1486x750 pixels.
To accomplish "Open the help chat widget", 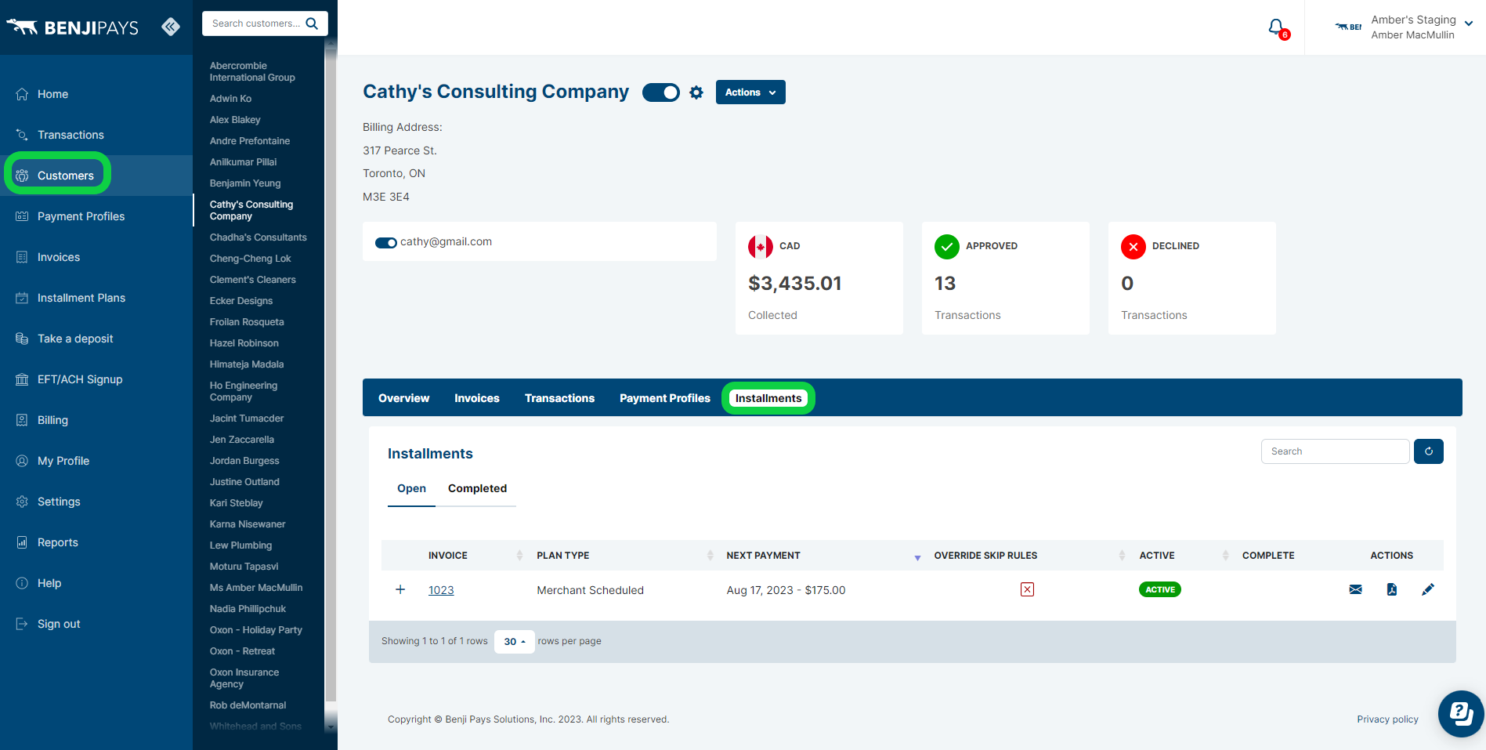I will 1461,713.
